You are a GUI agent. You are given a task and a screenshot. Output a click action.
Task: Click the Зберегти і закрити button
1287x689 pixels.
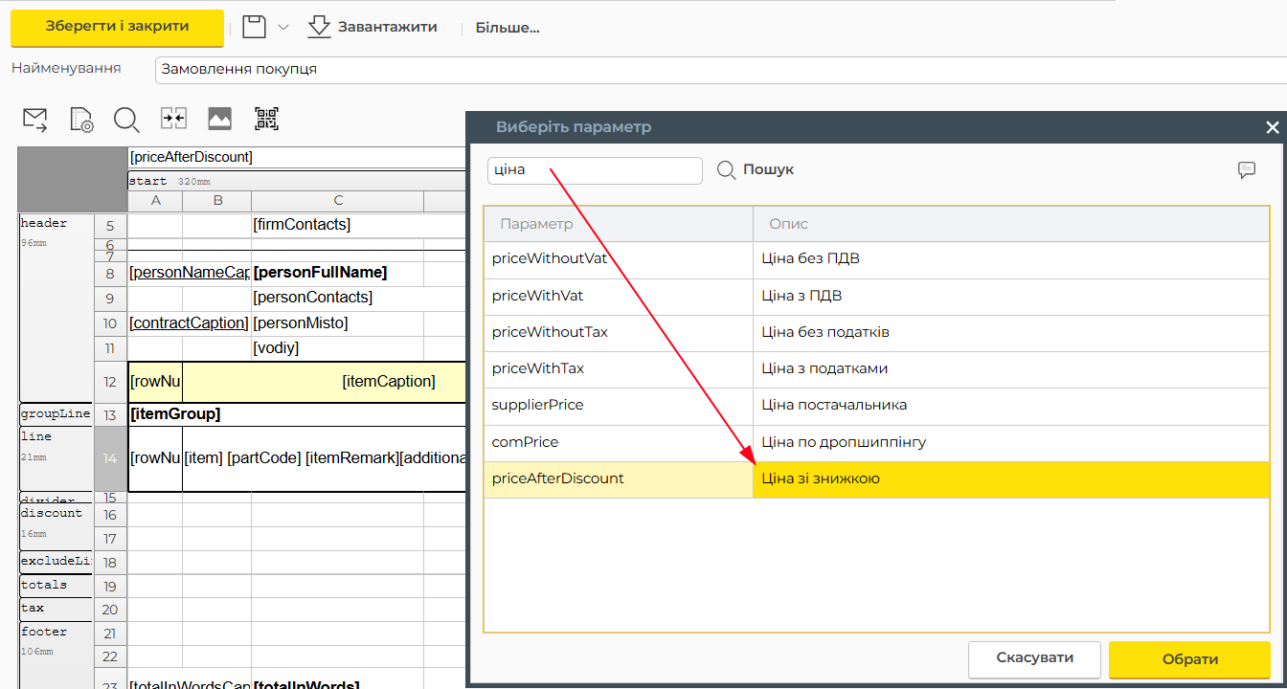click(117, 26)
